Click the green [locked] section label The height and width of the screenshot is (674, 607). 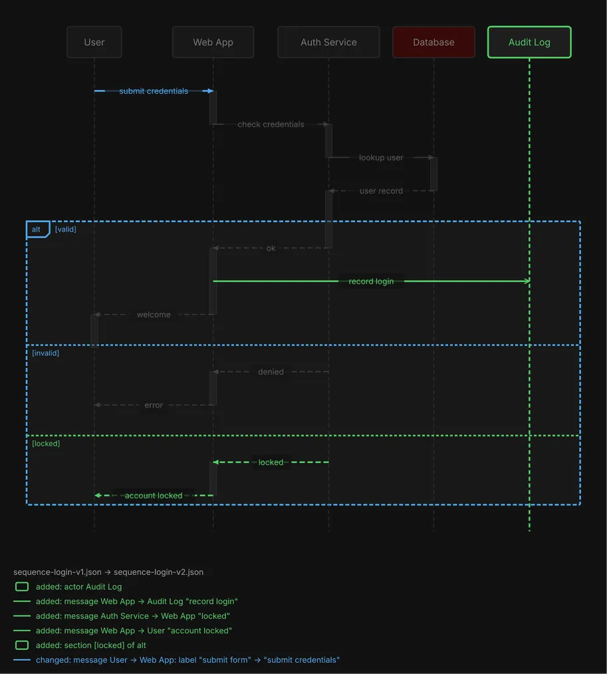[46, 443]
